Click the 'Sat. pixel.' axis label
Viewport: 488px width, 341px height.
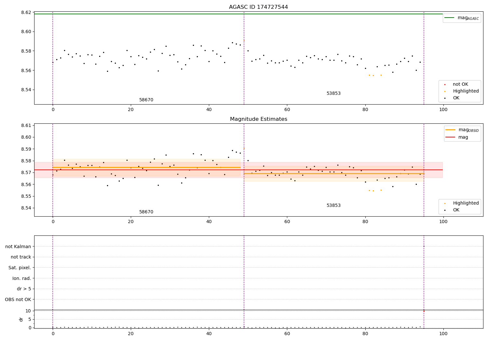coord(20,268)
